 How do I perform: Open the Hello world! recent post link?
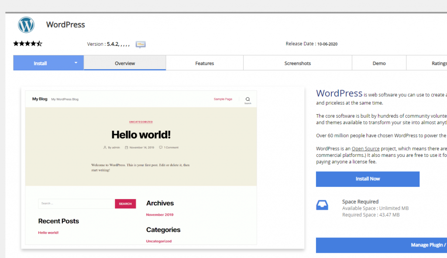click(48, 232)
